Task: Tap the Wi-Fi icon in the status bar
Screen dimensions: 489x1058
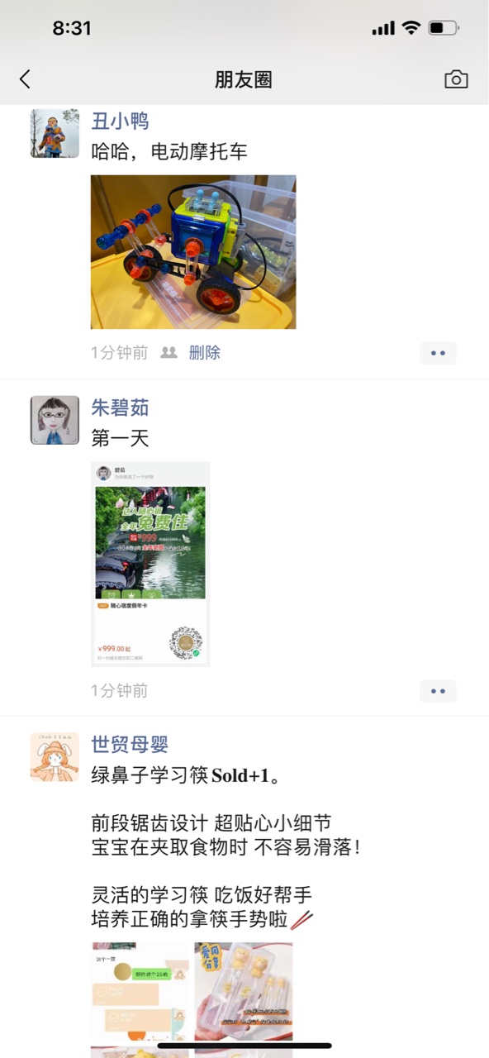Action: click(411, 28)
